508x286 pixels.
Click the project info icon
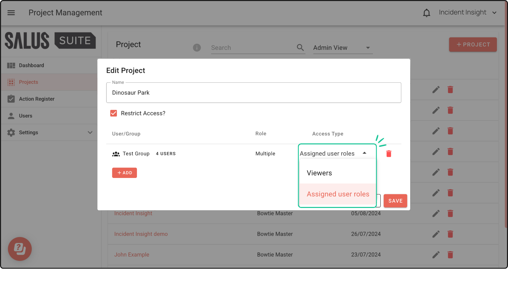tap(197, 48)
